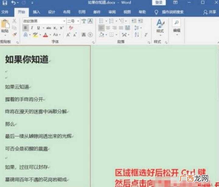Screen dimensions: 219x187
Task: Click the character border A icon
Action: [90, 21]
